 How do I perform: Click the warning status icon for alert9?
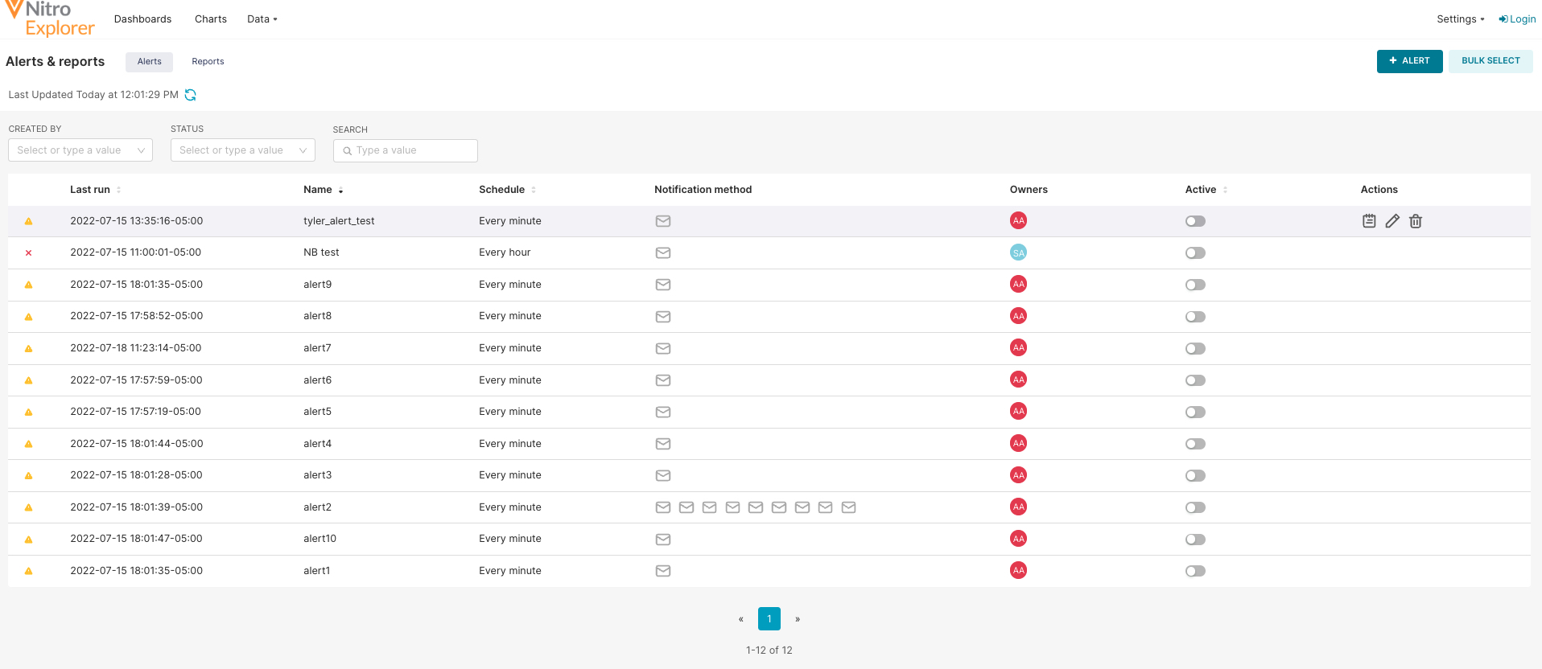click(x=29, y=285)
